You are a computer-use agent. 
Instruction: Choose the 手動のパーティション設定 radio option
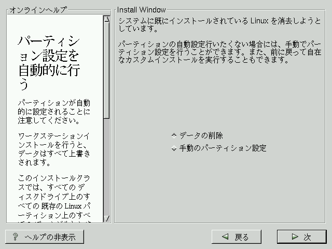174,148
